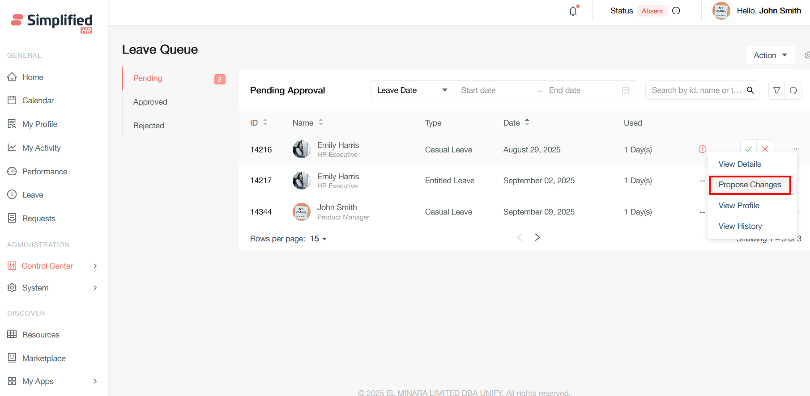Go to My Activity in sidebar
The image size is (810, 396).
(x=41, y=148)
